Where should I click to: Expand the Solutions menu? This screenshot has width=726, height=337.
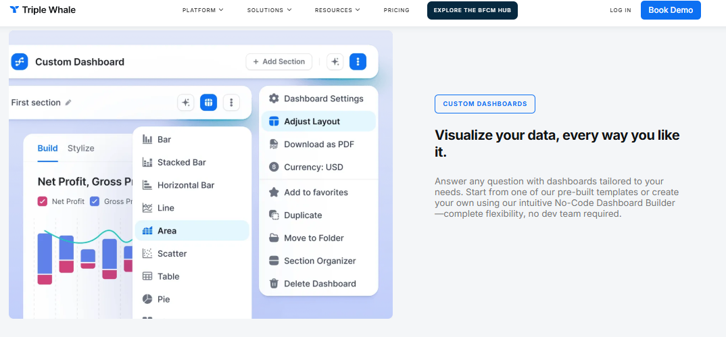[269, 10]
